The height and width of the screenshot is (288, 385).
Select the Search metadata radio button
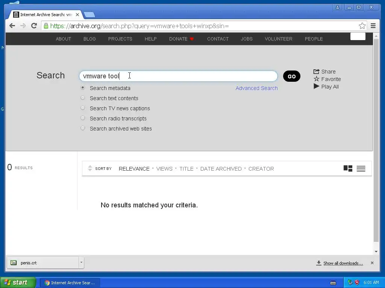83,87
